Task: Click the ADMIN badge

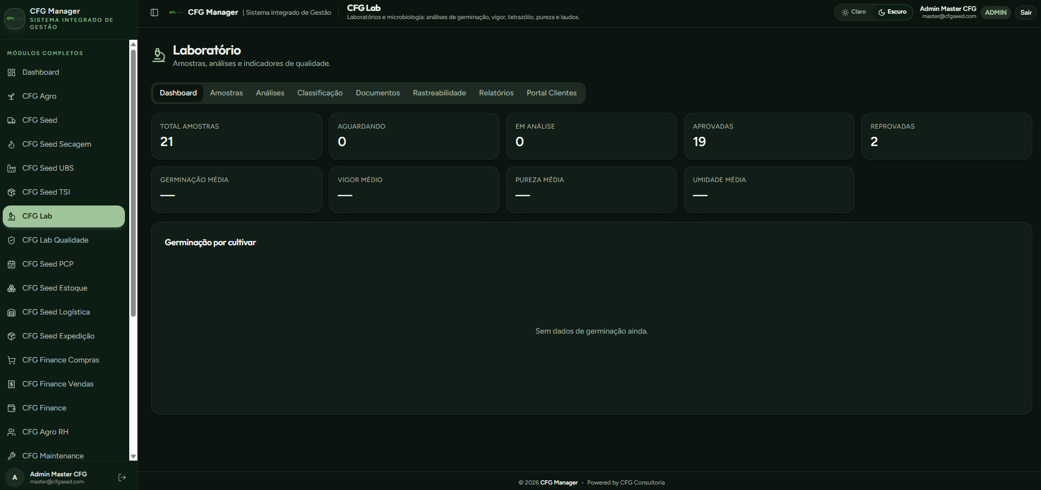Action: [x=996, y=13]
